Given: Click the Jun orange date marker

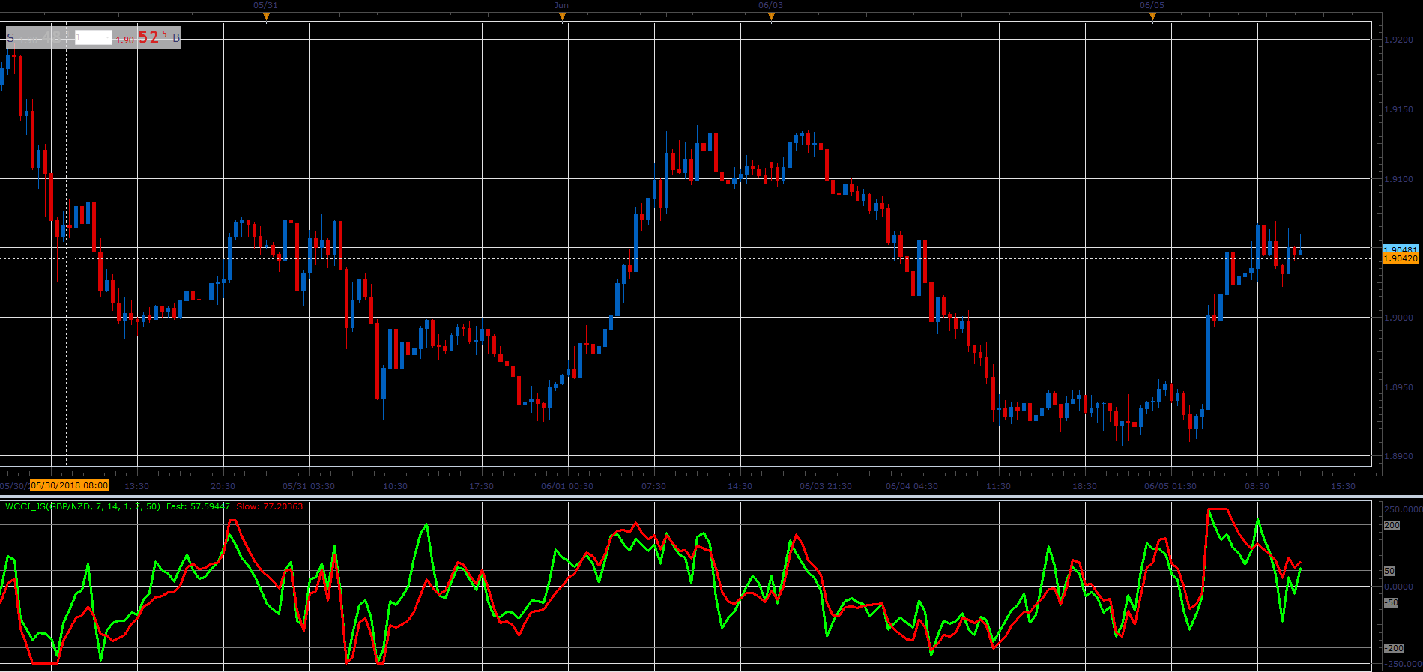Looking at the screenshot, I should [x=562, y=16].
